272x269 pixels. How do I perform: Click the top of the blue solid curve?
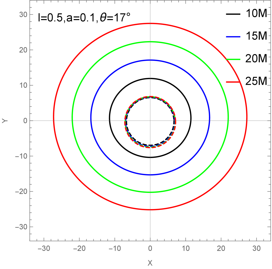(150, 60)
